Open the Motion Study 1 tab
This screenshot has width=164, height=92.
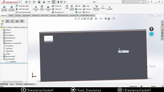point(29,84)
